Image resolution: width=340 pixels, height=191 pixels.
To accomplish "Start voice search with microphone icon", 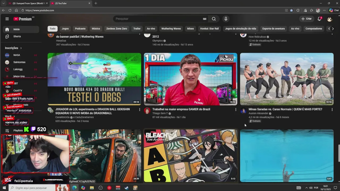I will click(226, 19).
